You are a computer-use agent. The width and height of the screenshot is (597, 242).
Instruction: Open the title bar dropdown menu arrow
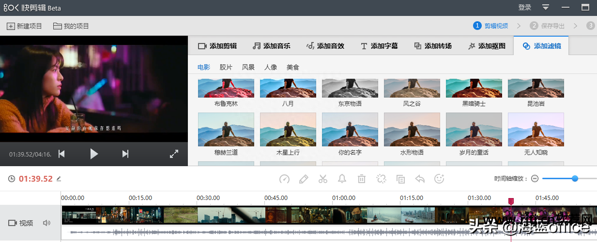click(x=546, y=7)
